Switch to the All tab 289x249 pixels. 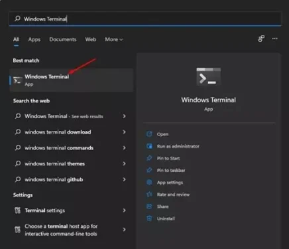click(x=16, y=39)
